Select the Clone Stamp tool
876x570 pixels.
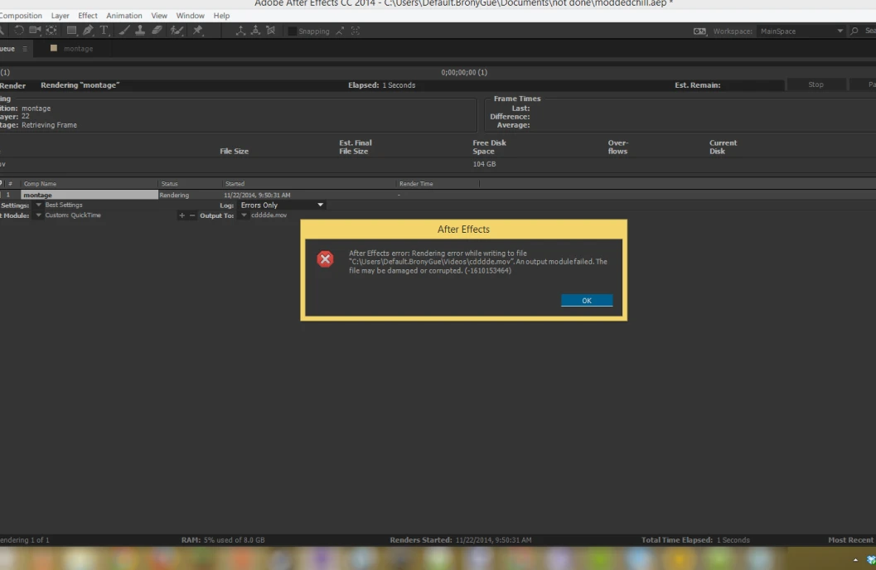140,30
